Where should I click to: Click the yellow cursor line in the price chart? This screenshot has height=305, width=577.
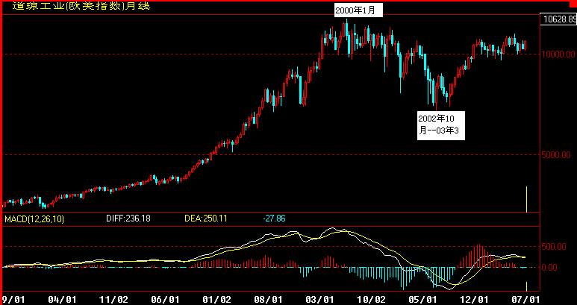click(x=527, y=199)
